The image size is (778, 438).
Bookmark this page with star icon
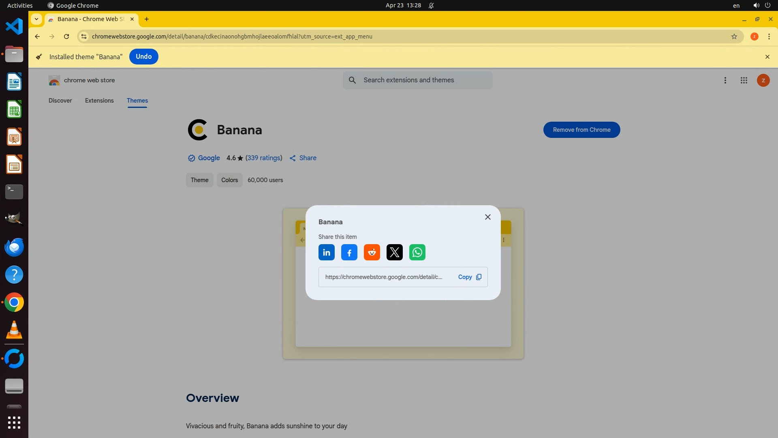(x=734, y=36)
